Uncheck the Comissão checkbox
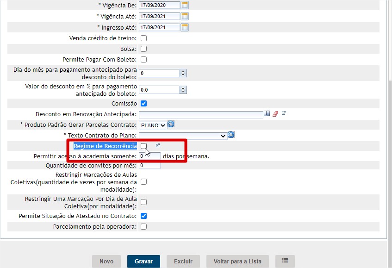 (143, 103)
